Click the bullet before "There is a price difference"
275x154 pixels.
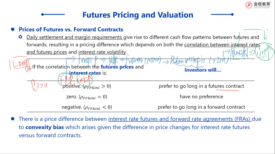(x=12, y=119)
